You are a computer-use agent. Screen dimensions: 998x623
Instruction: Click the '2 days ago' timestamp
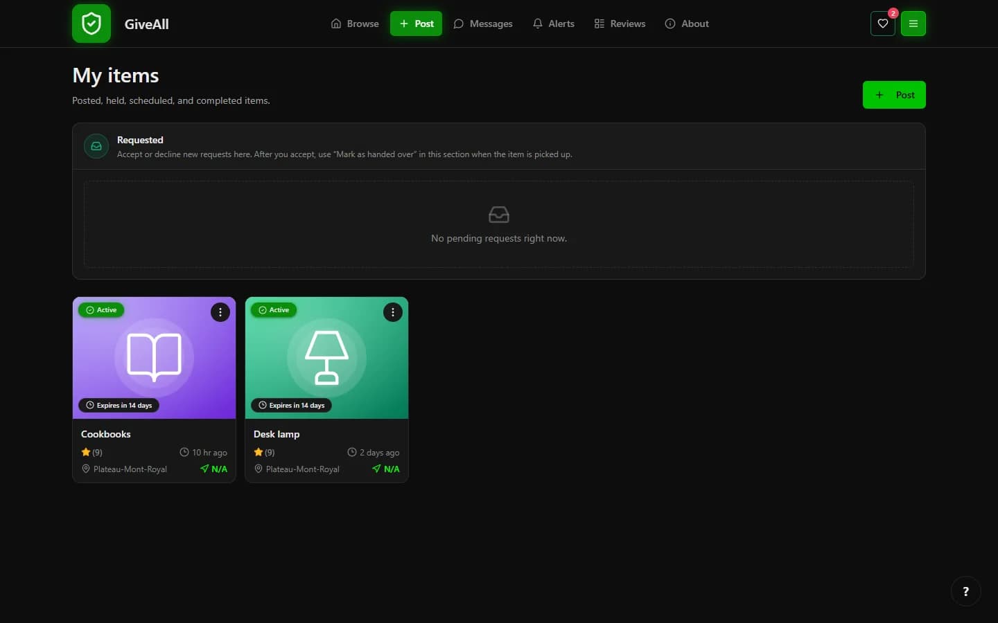point(374,452)
